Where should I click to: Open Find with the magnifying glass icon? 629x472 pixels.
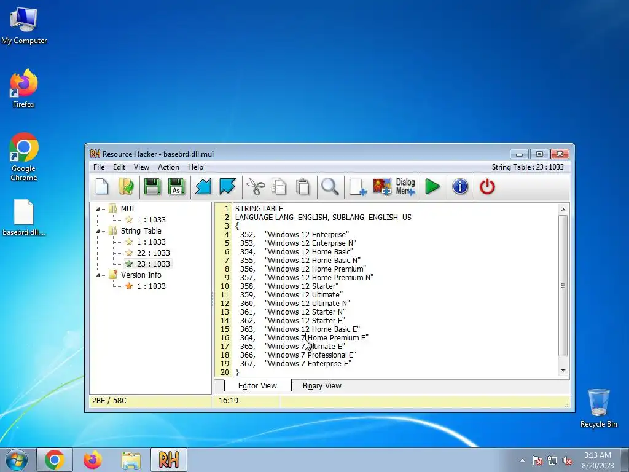[330, 187]
